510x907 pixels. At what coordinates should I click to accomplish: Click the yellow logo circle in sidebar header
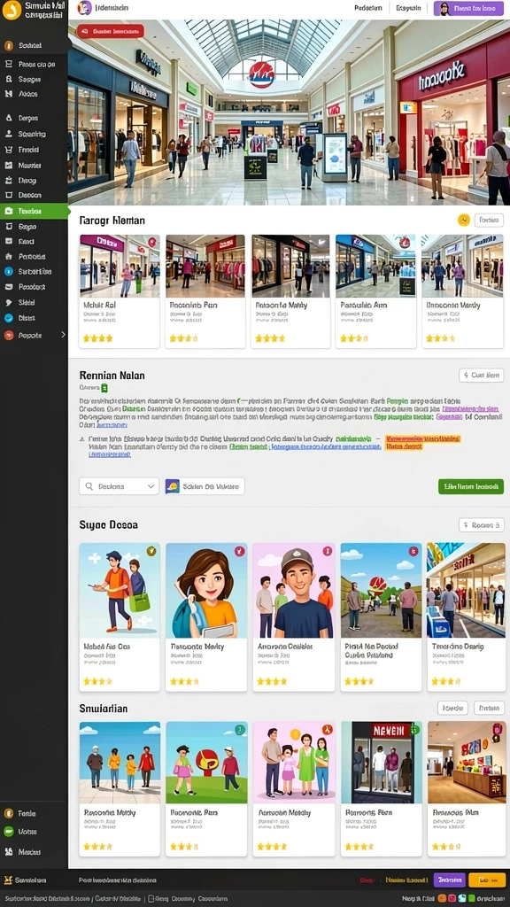pyautogui.click(x=11, y=10)
